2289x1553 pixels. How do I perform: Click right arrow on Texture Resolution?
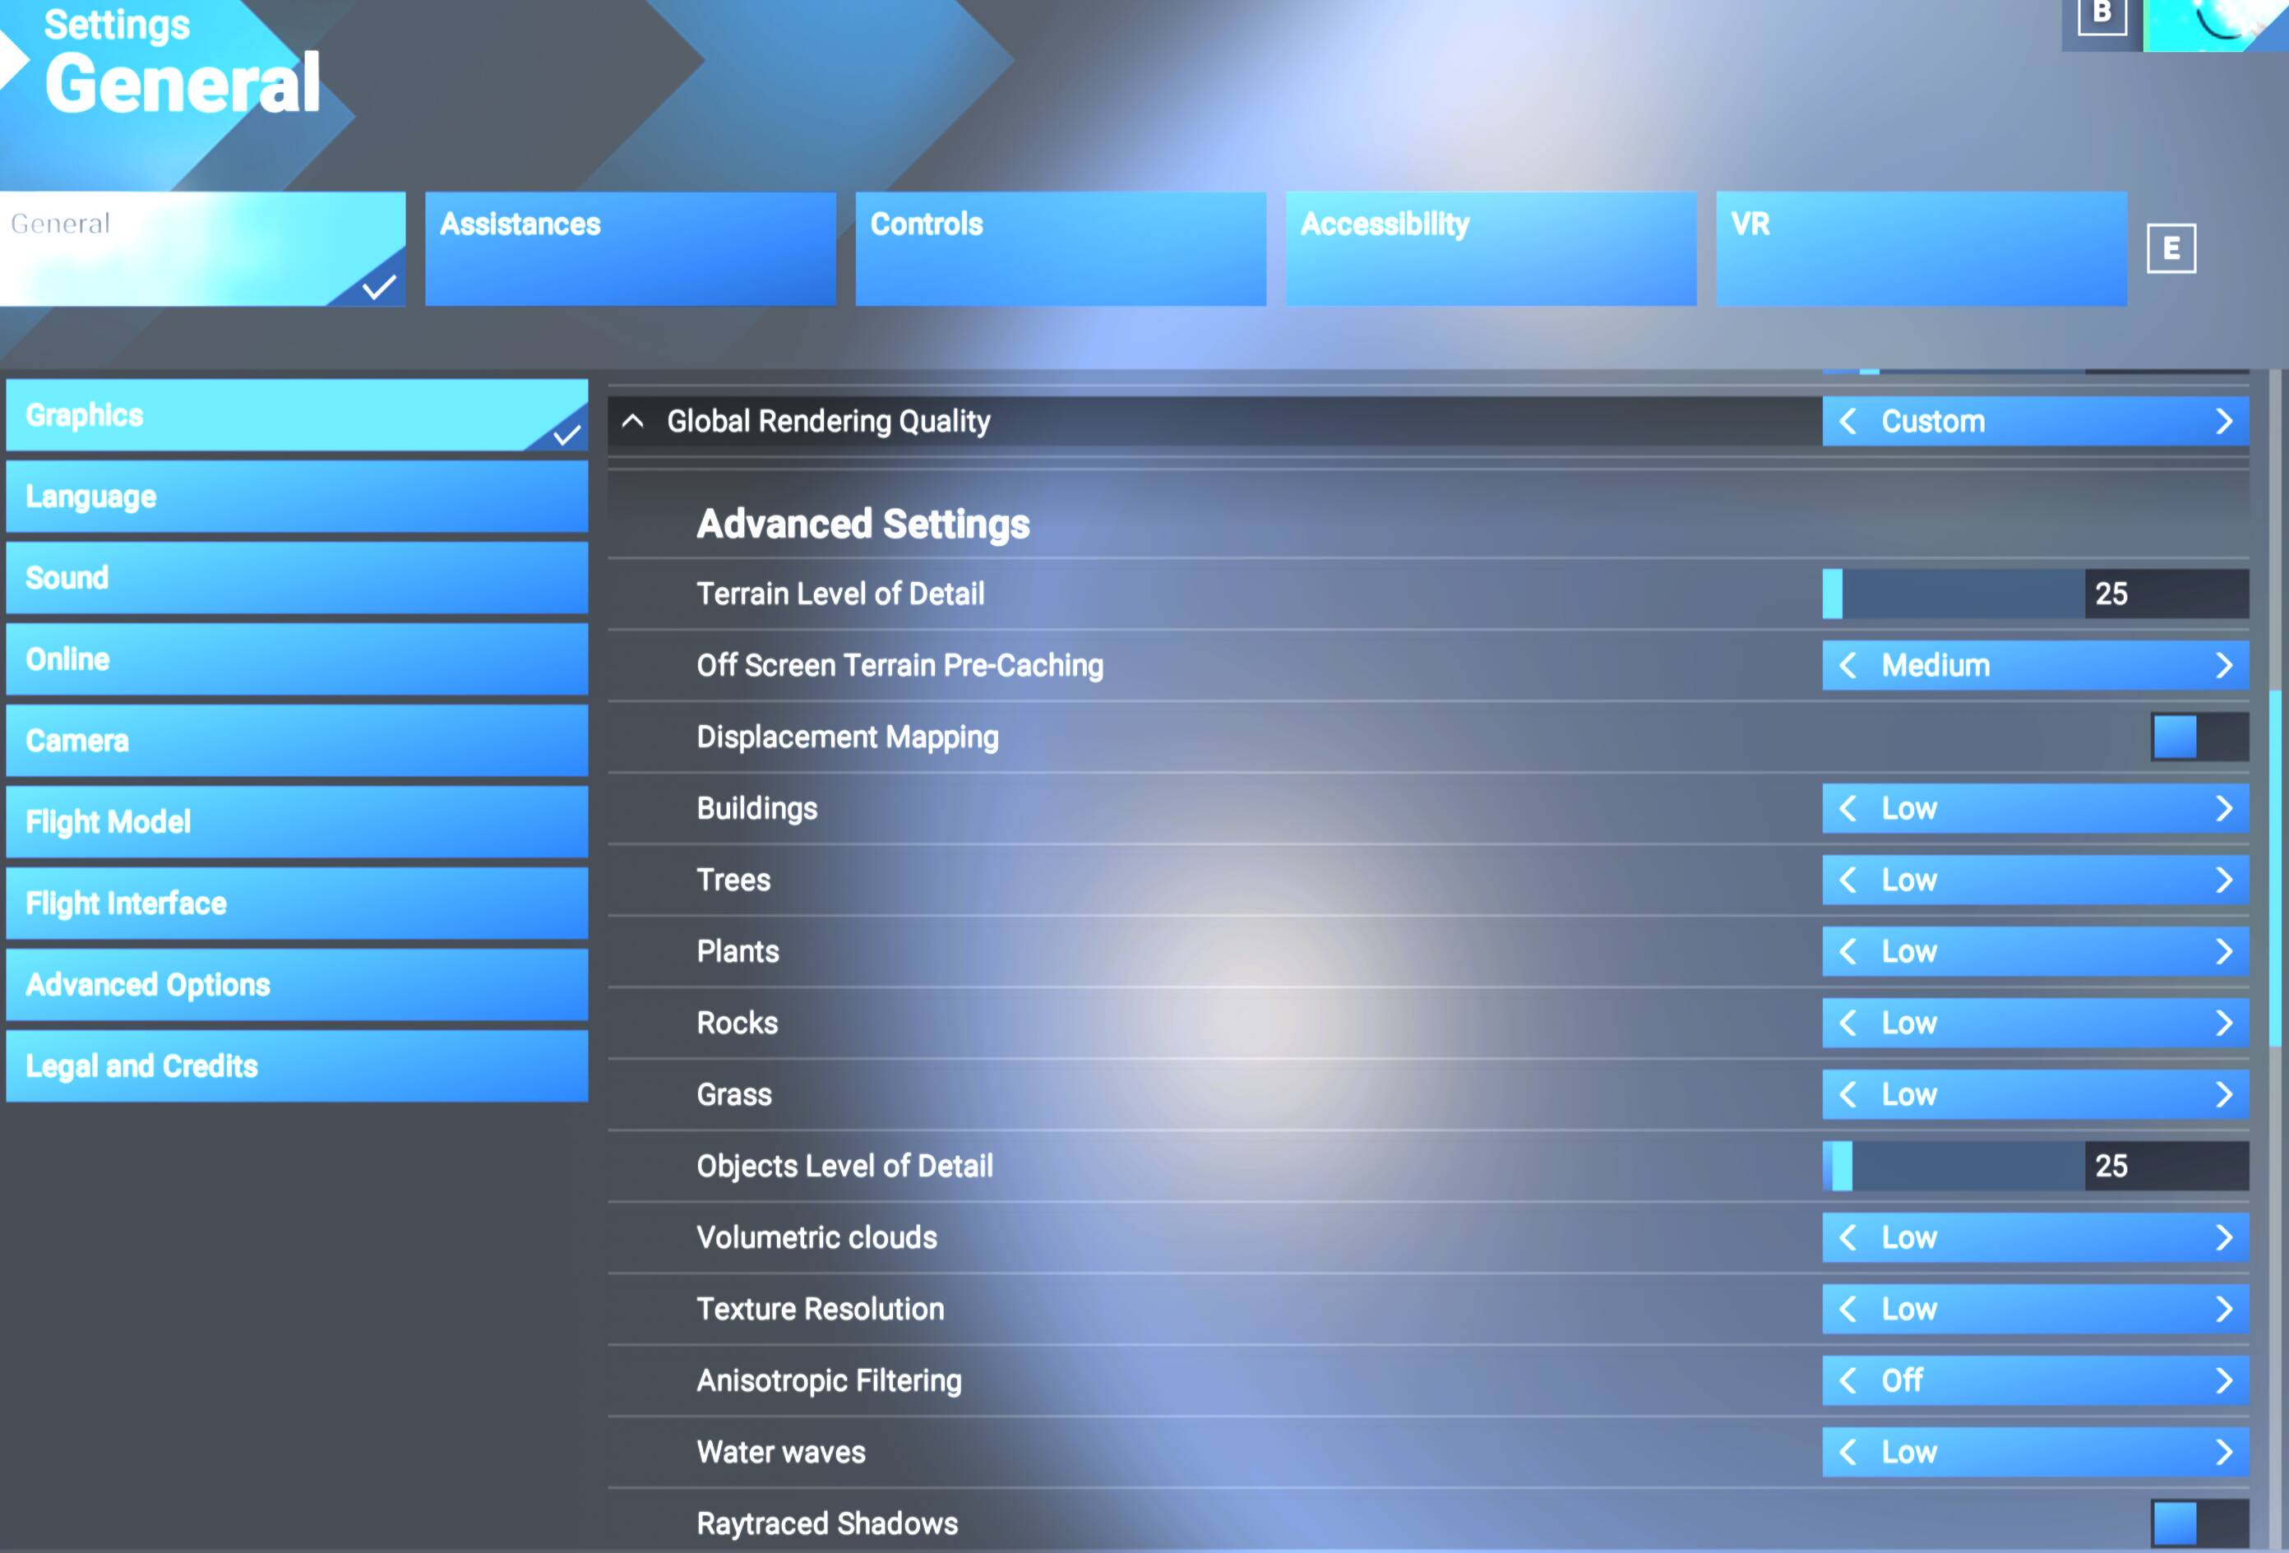point(2223,1309)
